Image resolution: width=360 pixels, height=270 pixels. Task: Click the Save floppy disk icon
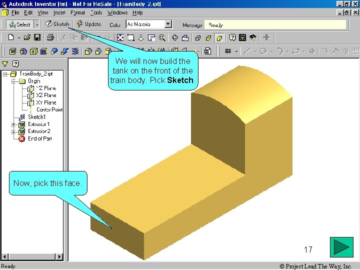[37, 37]
